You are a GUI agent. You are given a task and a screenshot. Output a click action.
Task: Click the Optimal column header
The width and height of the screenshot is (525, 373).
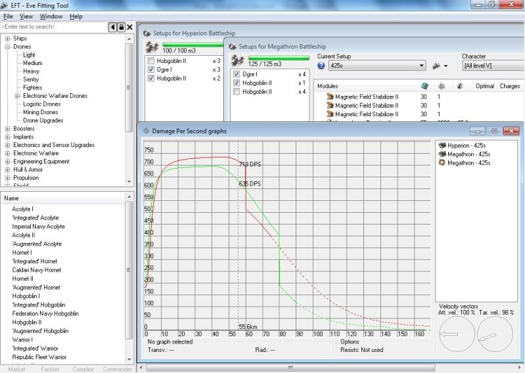point(484,86)
